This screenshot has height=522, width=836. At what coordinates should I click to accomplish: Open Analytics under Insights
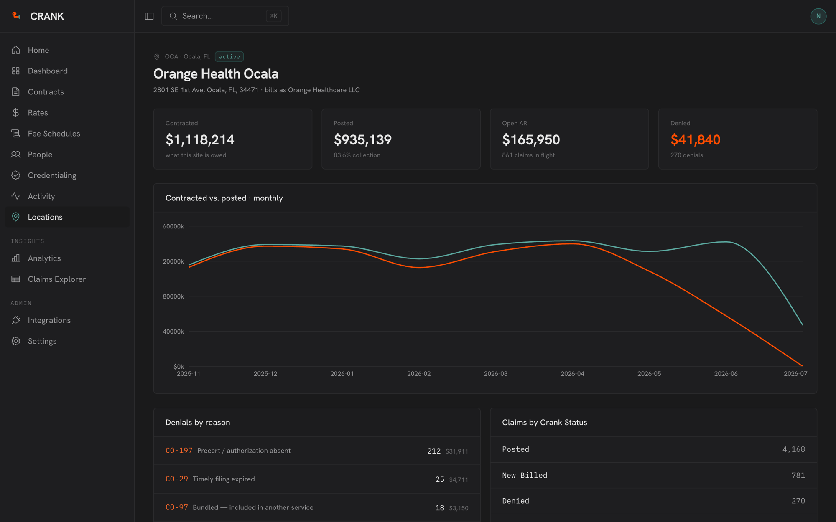[x=67, y=258]
